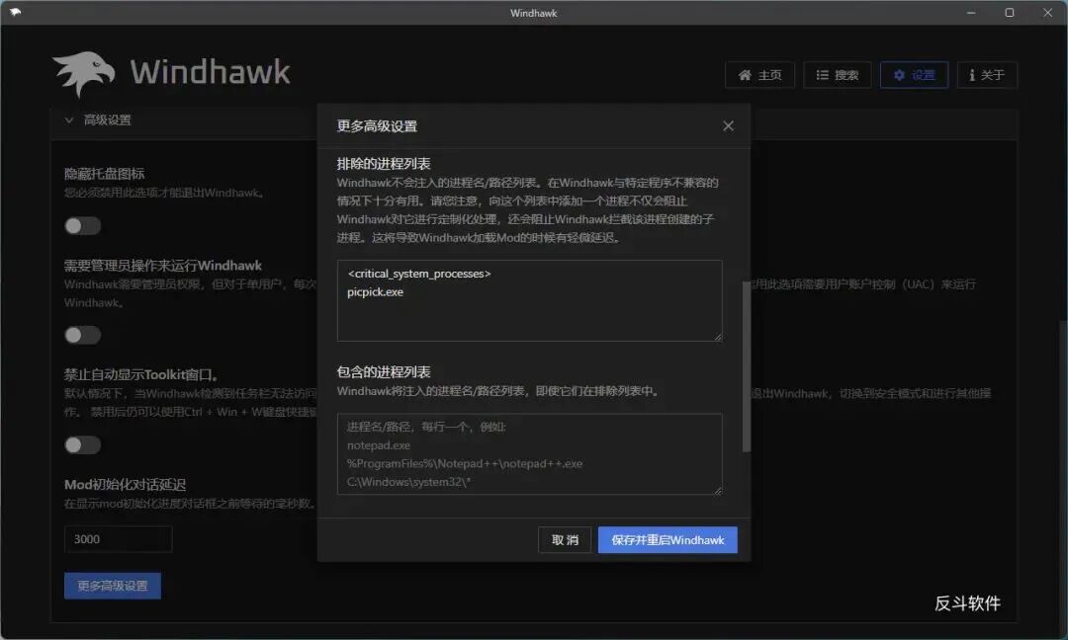Click the 包含的进程列表 heading
This screenshot has width=1068, height=640.
[384, 372]
